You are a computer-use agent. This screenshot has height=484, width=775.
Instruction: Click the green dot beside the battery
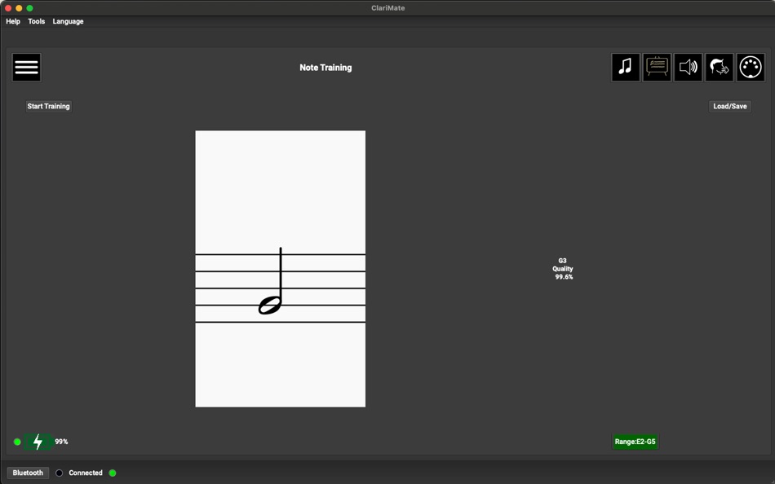point(17,442)
